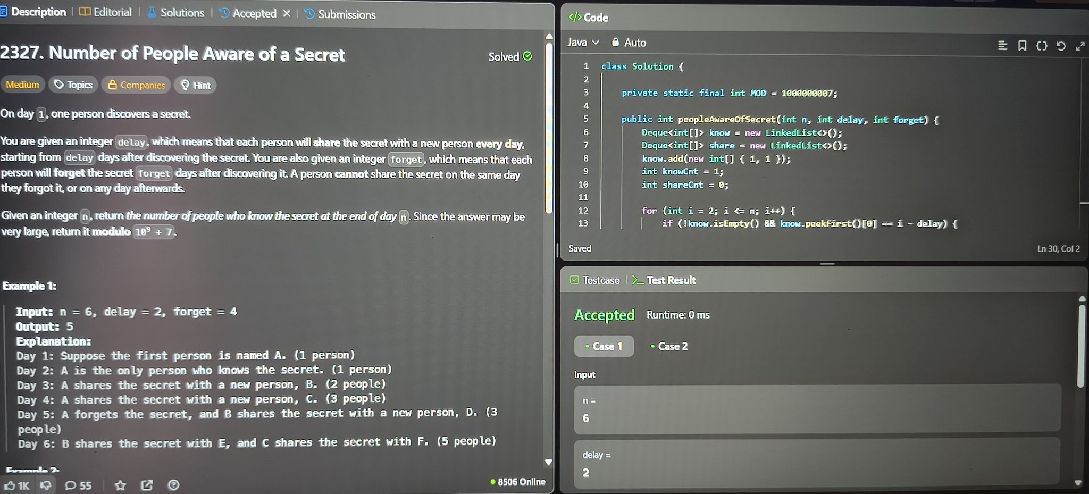
Task: Click the Solved status checkmark
Action: 527,56
